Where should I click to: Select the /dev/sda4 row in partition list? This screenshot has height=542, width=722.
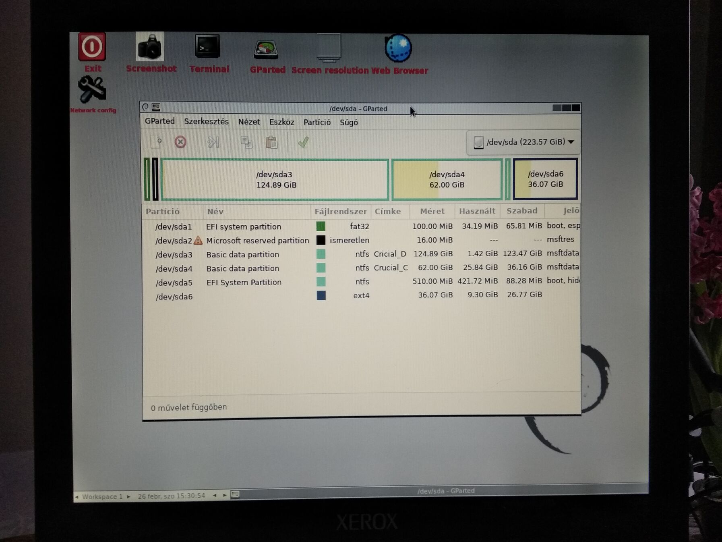[x=362, y=268]
